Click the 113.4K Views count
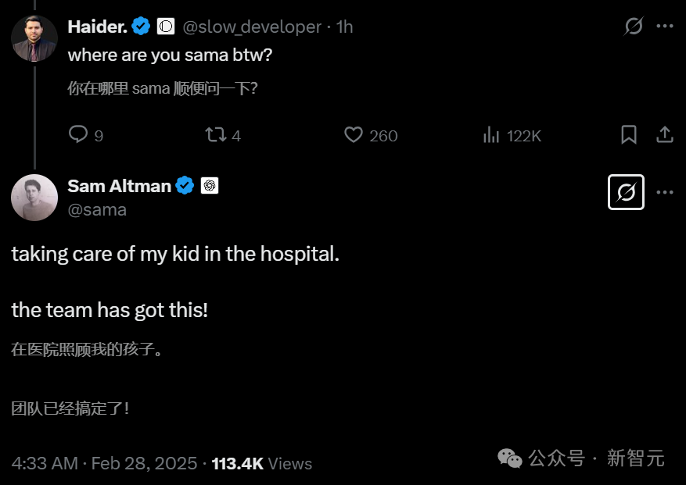This screenshot has height=485, width=686. point(262,463)
